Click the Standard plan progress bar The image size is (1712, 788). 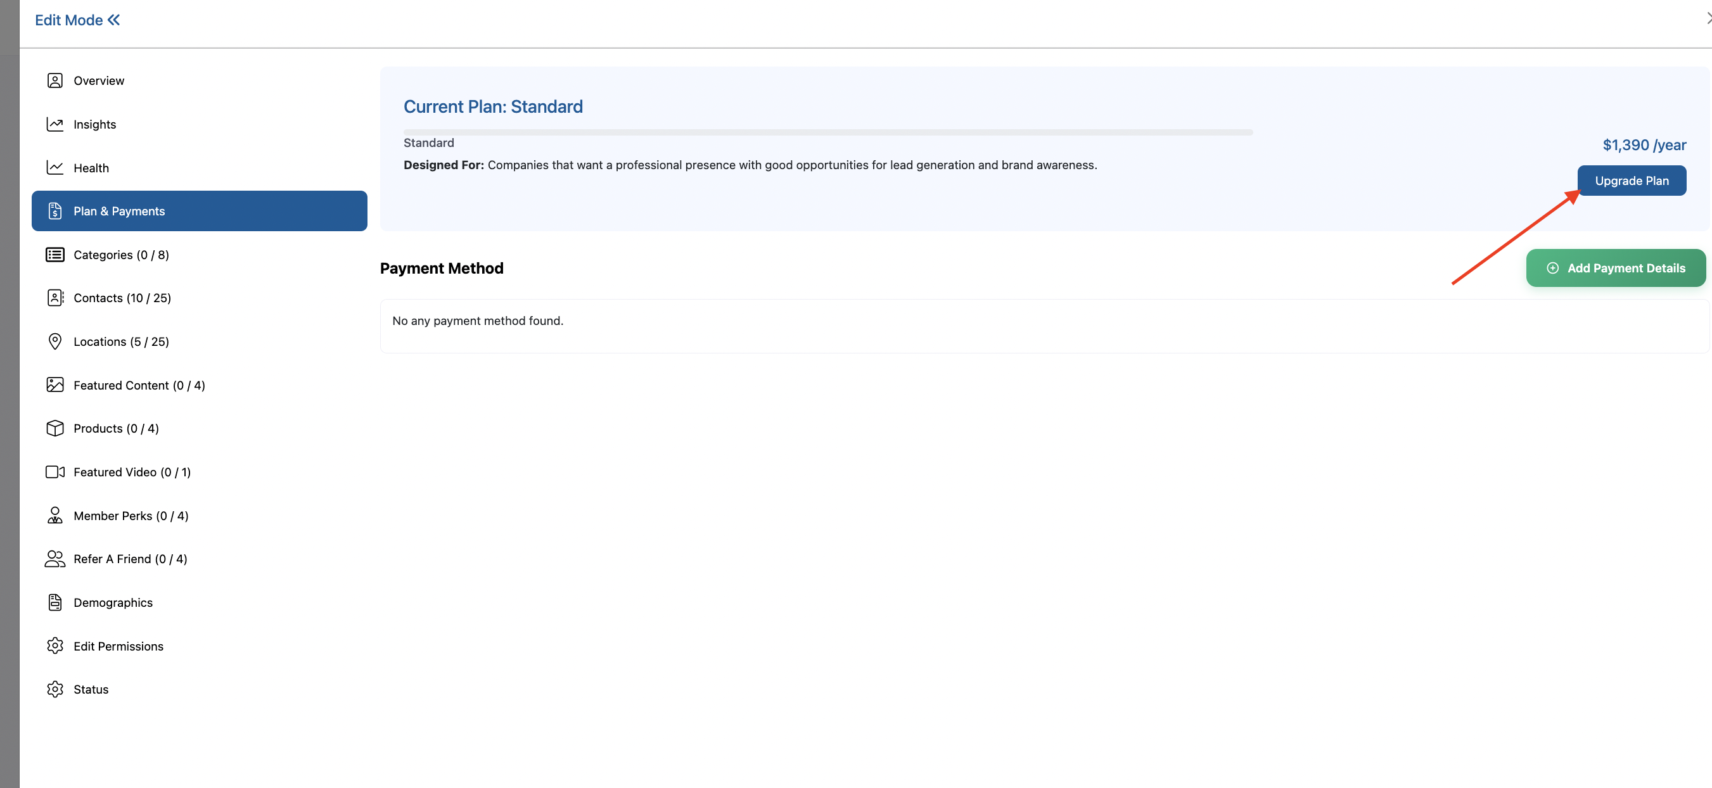point(827,132)
